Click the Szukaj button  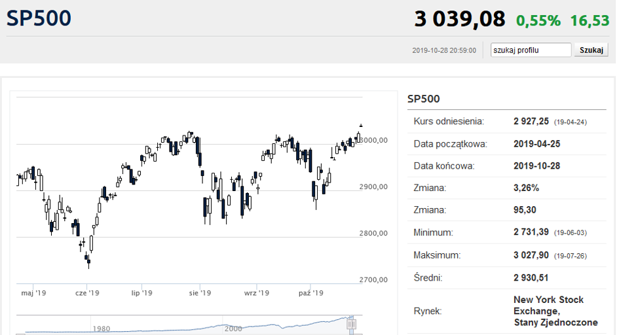(x=591, y=50)
